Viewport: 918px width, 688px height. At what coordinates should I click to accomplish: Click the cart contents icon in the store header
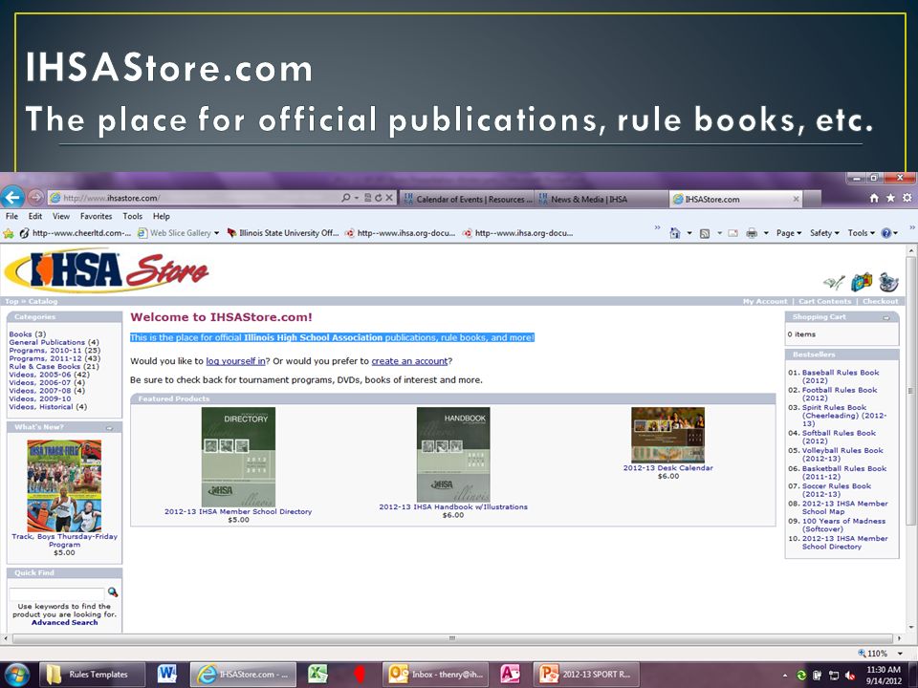pyautogui.click(x=862, y=282)
